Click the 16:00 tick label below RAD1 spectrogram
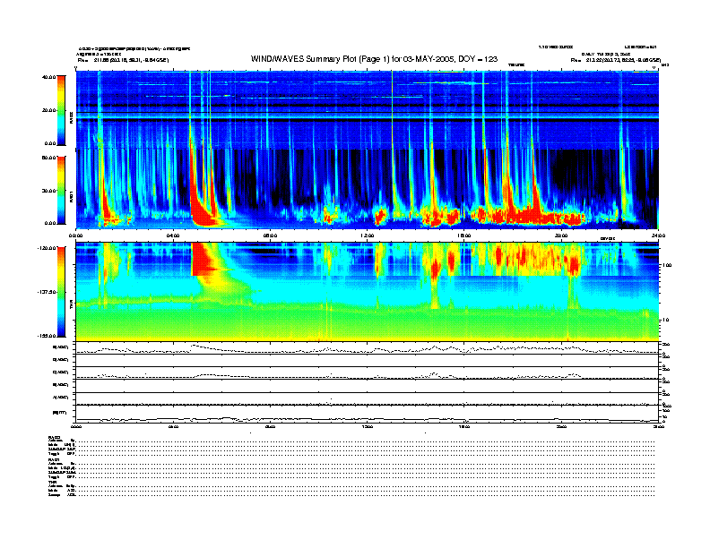 point(464,235)
